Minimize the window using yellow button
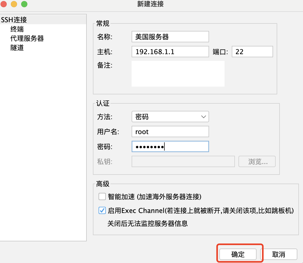Viewport: 303px width, 263px height. [14, 4]
